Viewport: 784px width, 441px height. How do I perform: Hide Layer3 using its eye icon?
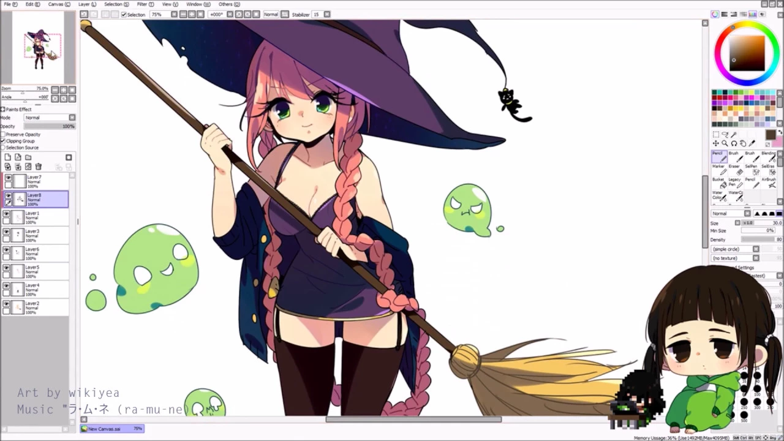(7, 232)
